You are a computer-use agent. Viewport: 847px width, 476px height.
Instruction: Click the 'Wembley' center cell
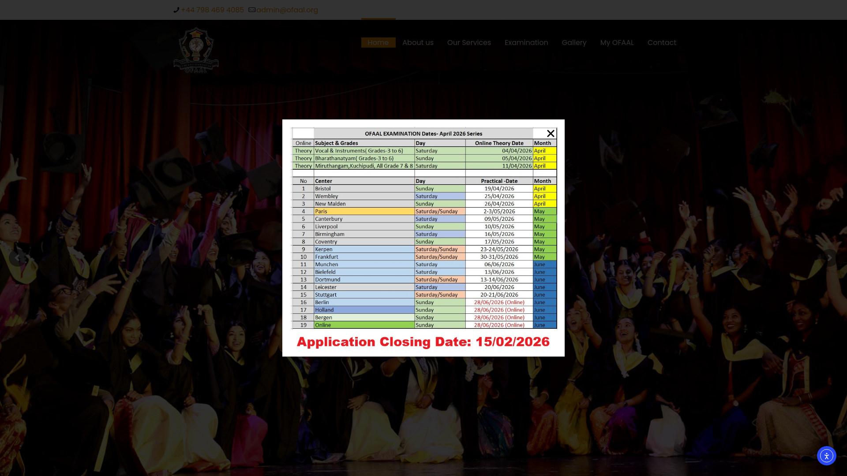pyautogui.click(x=364, y=196)
